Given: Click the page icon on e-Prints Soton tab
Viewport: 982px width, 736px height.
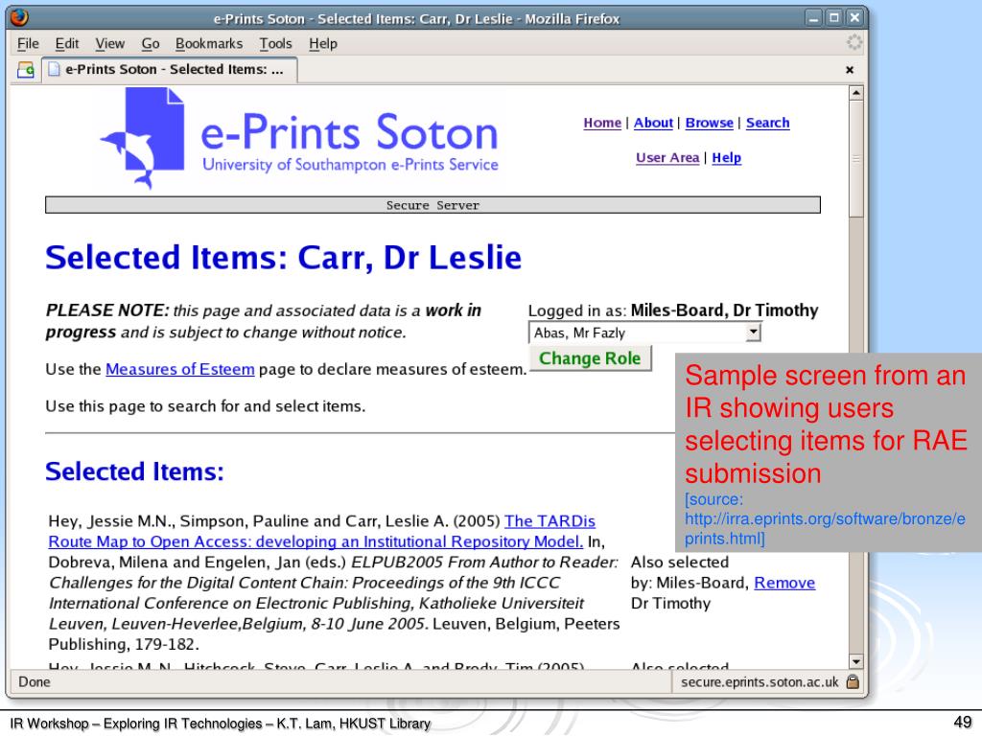Looking at the screenshot, I should tap(54, 69).
